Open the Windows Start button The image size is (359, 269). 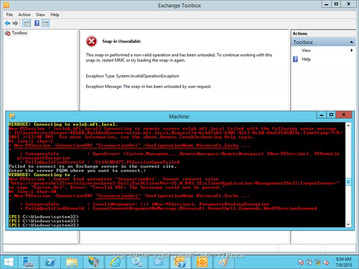coord(8,262)
